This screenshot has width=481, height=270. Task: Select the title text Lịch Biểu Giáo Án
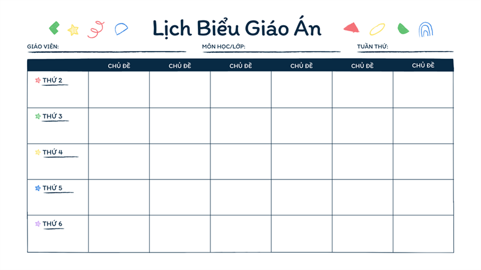(236, 28)
